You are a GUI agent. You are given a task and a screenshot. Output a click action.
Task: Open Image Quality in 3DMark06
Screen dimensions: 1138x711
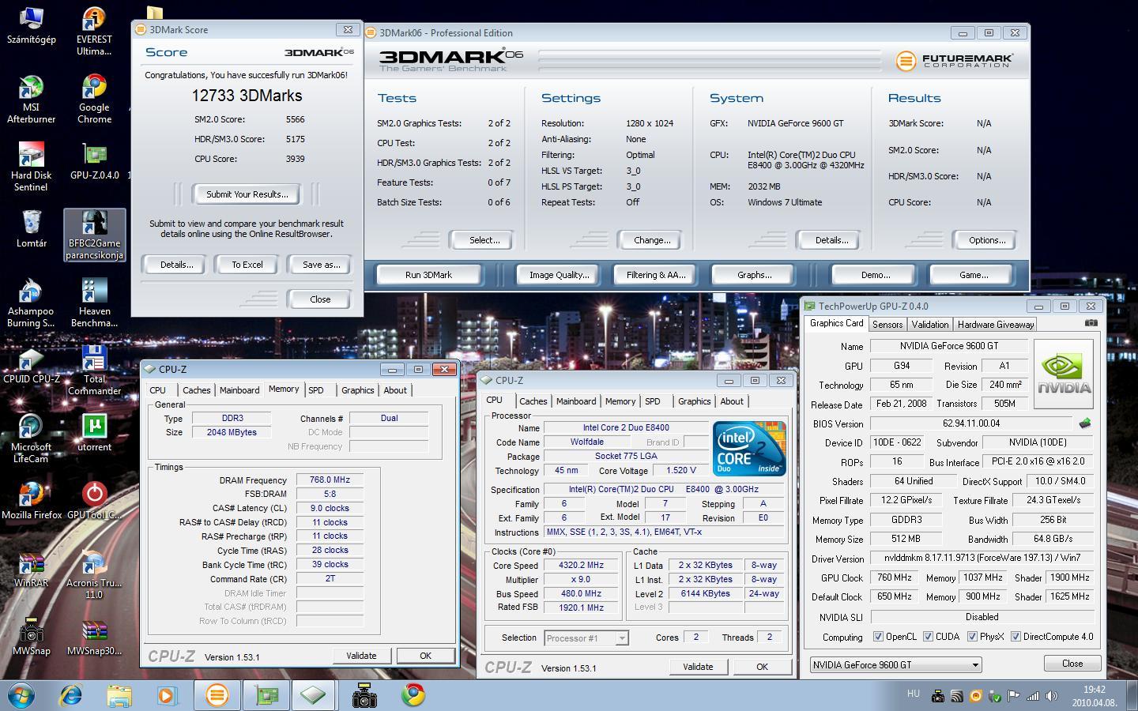[x=559, y=275]
